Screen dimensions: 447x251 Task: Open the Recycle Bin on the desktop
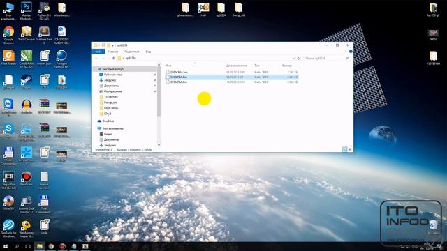click(x=434, y=227)
